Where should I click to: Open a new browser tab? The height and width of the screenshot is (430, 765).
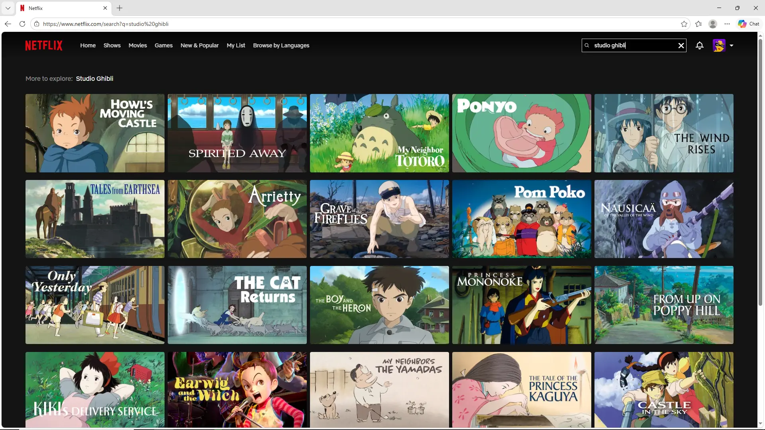click(120, 8)
